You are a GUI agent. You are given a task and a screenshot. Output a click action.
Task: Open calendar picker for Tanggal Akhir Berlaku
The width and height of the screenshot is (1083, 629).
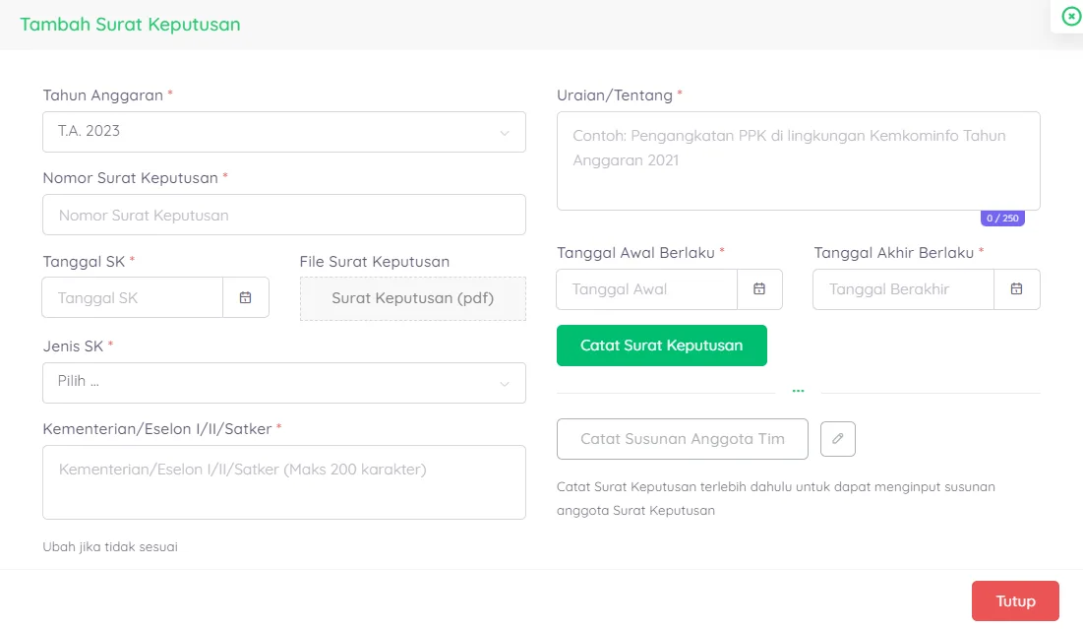(1017, 289)
